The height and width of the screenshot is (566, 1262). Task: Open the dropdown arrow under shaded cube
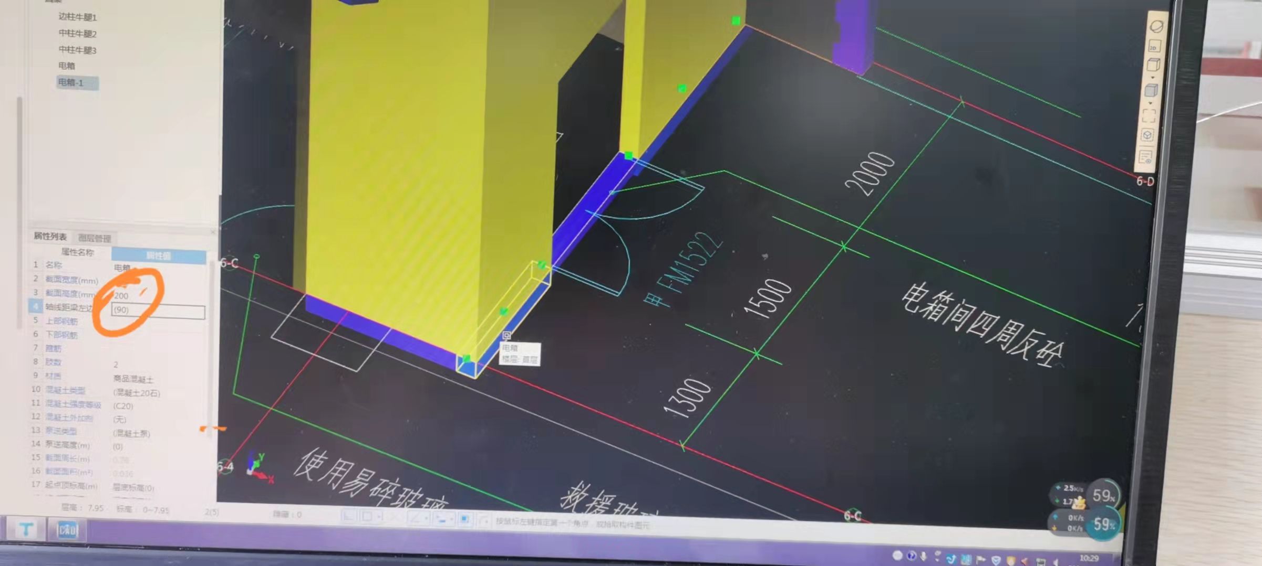1150,103
